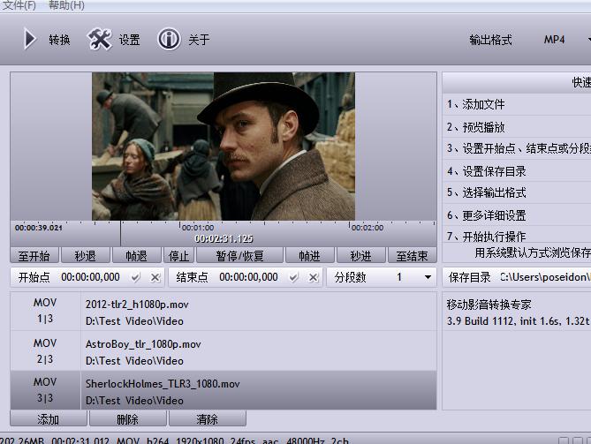Click the save directory path field
The image size is (591, 444).
pos(545,277)
